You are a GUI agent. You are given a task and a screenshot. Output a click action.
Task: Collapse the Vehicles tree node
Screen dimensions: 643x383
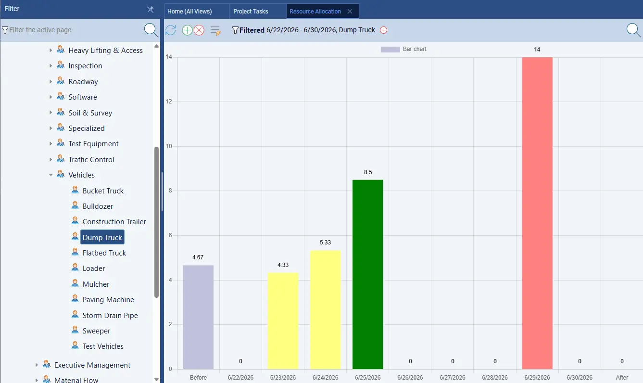coord(50,175)
